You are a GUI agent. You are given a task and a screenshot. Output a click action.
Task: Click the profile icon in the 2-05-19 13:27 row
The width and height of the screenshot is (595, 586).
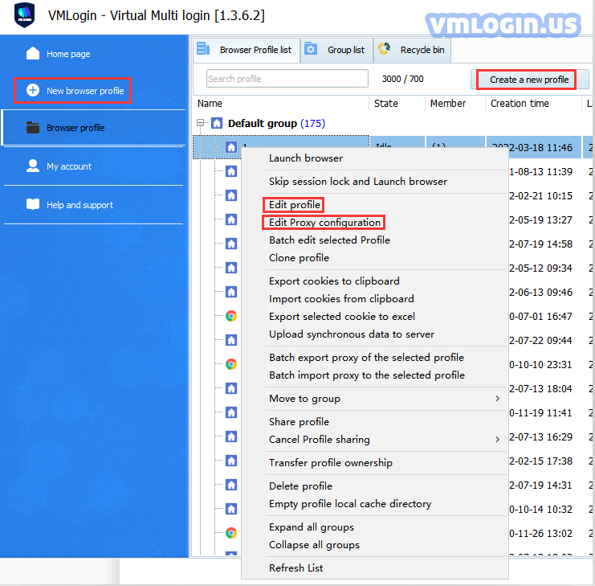(x=231, y=219)
